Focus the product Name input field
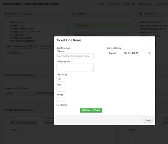168x144 pixels. click(75, 56)
